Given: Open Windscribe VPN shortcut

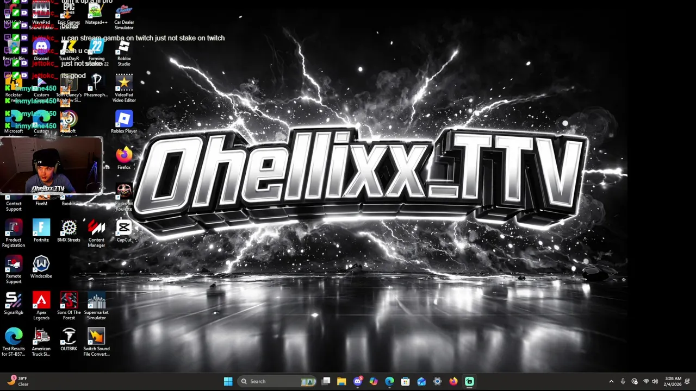Looking at the screenshot, I should (x=41, y=268).
